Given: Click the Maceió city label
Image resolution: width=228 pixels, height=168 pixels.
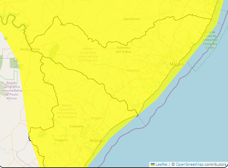Looking at the screenshot, I should point(176,64).
